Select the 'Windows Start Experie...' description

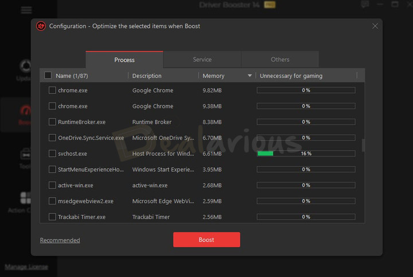click(x=163, y=169)
